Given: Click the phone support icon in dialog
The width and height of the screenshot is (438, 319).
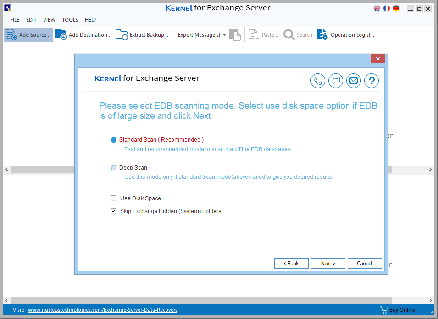Looking at the screenshot, I should pos(317,81).
